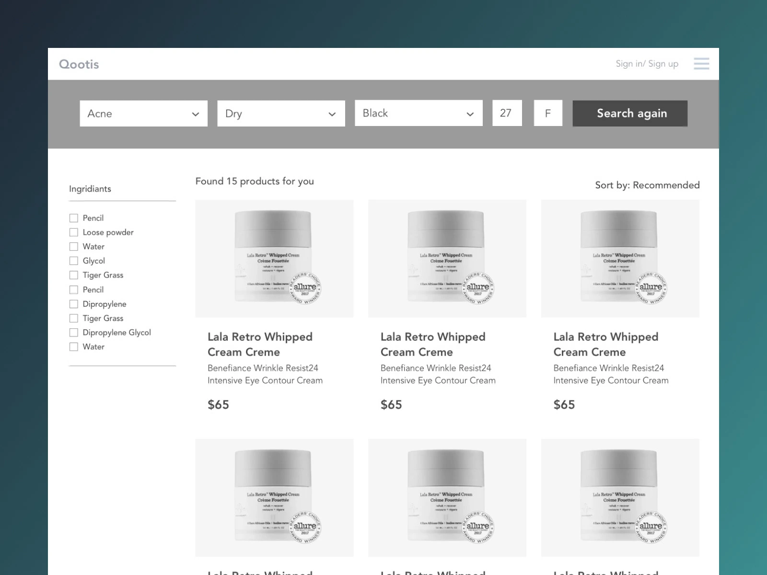Open the Dry skin type dropdown
Viewport: 767px width, 575px height.
pyautogui.click(x=281, y=114)
